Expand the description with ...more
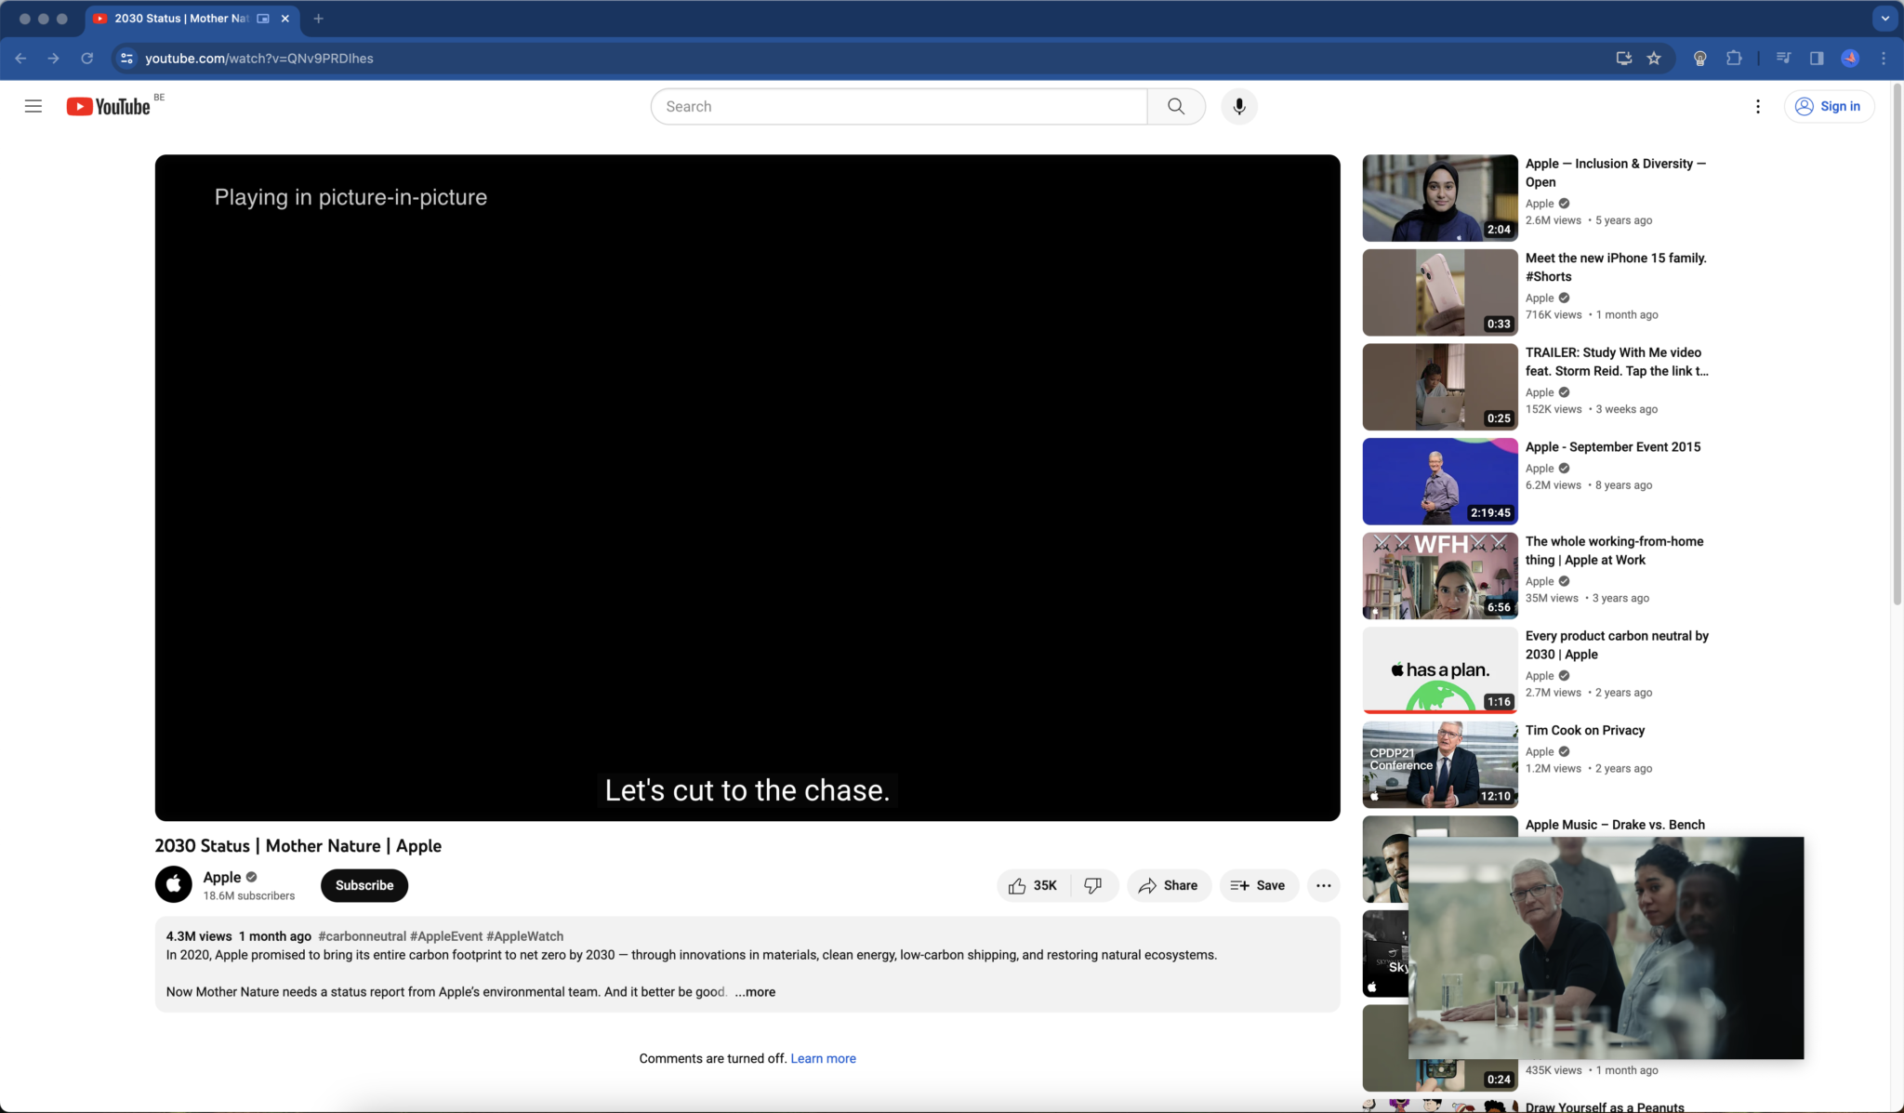The image size is (1904, 1113). pyautogui.click(x=755, y=992)
